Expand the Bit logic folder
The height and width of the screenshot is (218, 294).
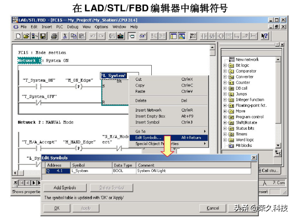click(x=225, y=65)
